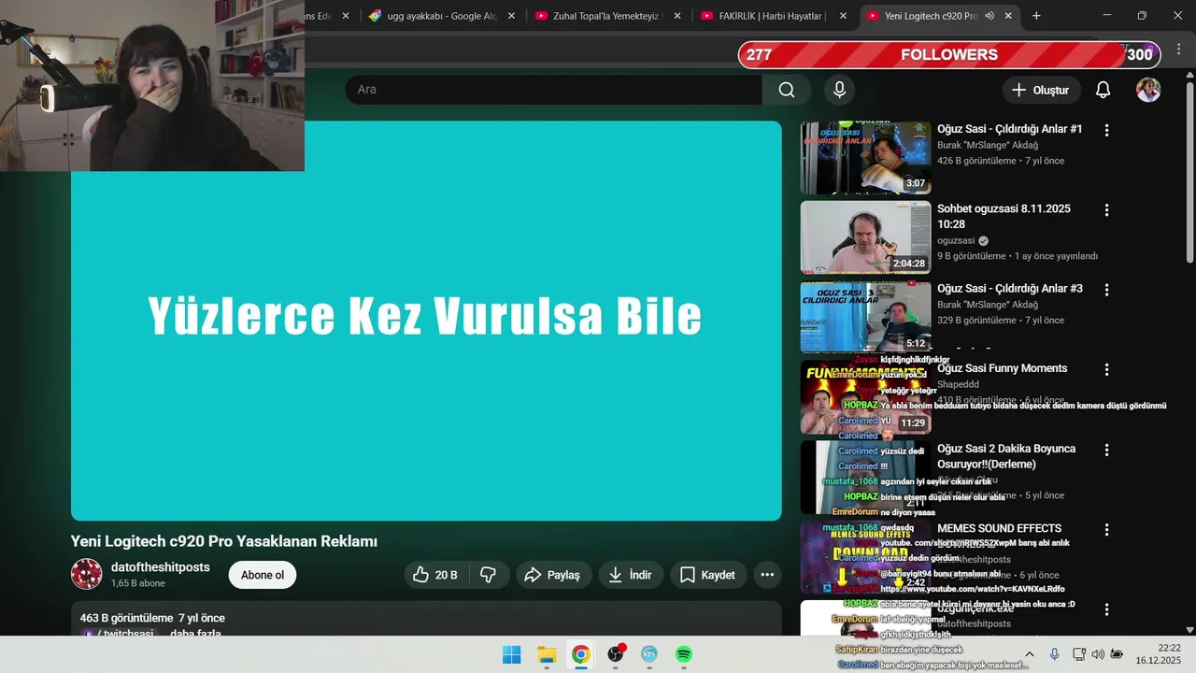Open volume control speaker tray icon

coord(1098,654)
